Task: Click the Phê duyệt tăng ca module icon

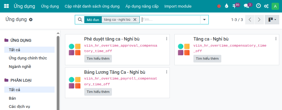Action: [x=74, y=49]
